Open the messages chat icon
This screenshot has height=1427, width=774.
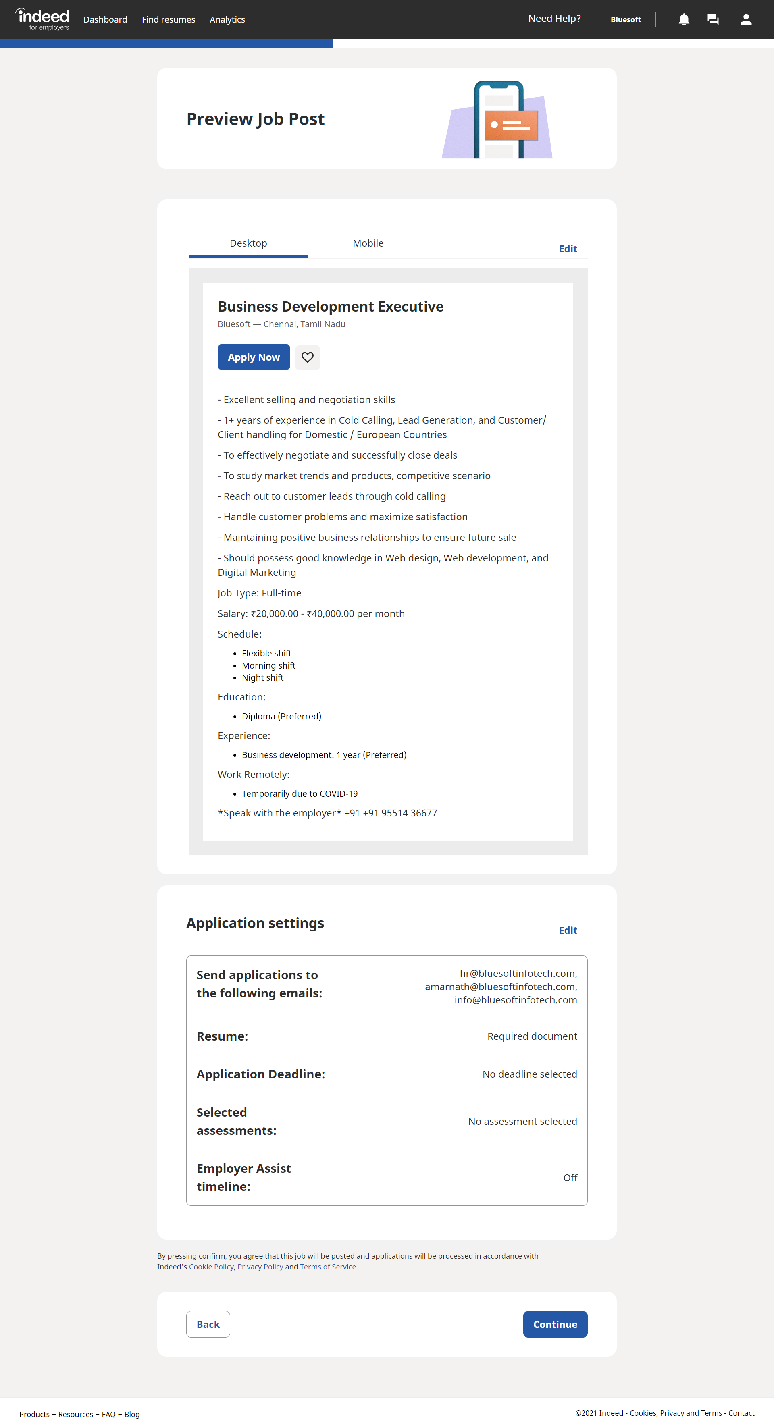click(x=712, y=19)
